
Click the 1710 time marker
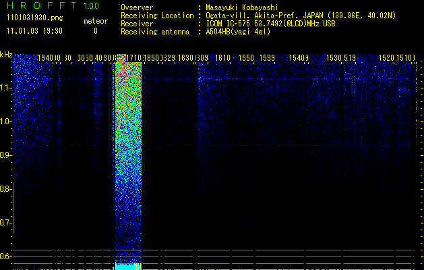[133, 58]
